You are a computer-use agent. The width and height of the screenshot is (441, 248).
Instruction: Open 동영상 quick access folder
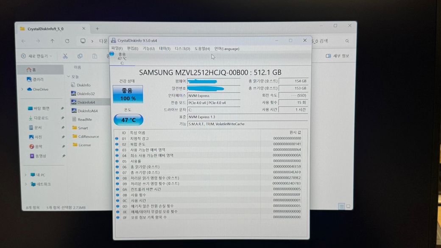(38, 156)
